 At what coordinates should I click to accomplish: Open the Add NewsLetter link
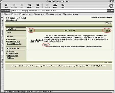(13, 53)
